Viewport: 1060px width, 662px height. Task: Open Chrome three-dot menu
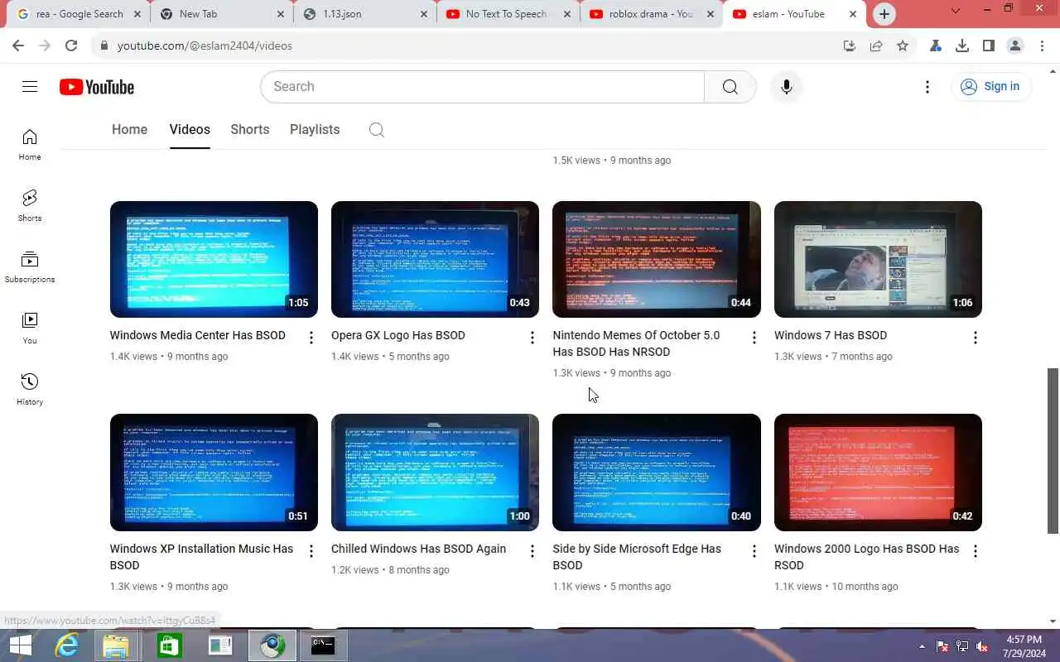click(x=1042, y=46)
